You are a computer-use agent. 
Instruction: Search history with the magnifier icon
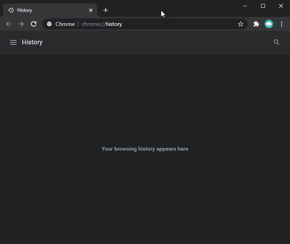[x=276, y=42]
